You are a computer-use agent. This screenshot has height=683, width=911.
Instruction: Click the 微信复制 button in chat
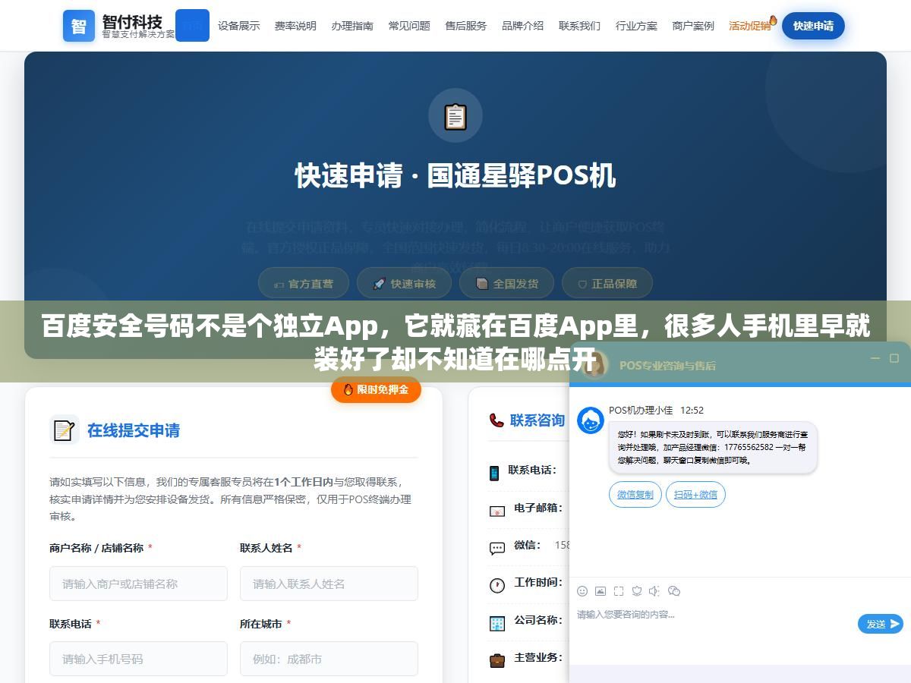click(x=635, y=494)
